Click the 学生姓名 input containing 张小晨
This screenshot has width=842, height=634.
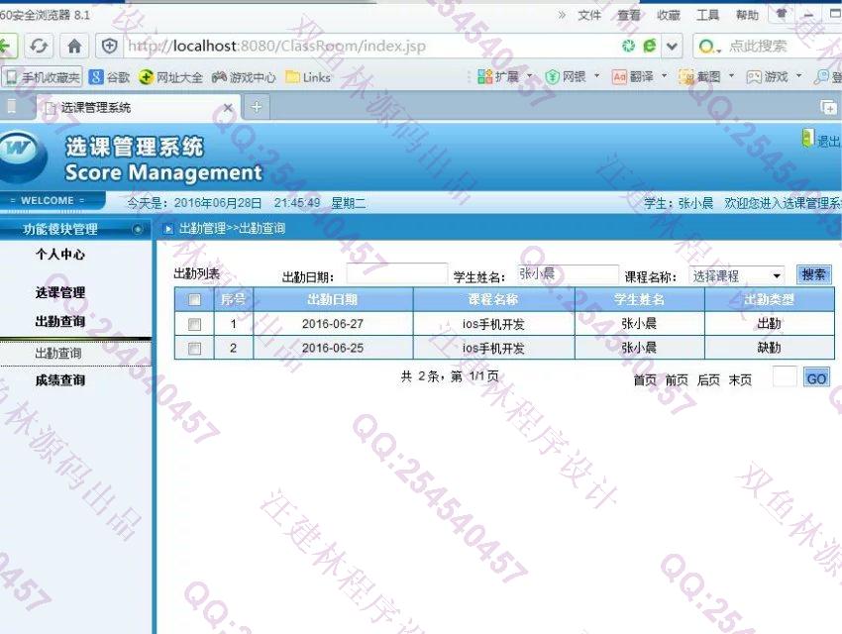[x=568, y=273]
